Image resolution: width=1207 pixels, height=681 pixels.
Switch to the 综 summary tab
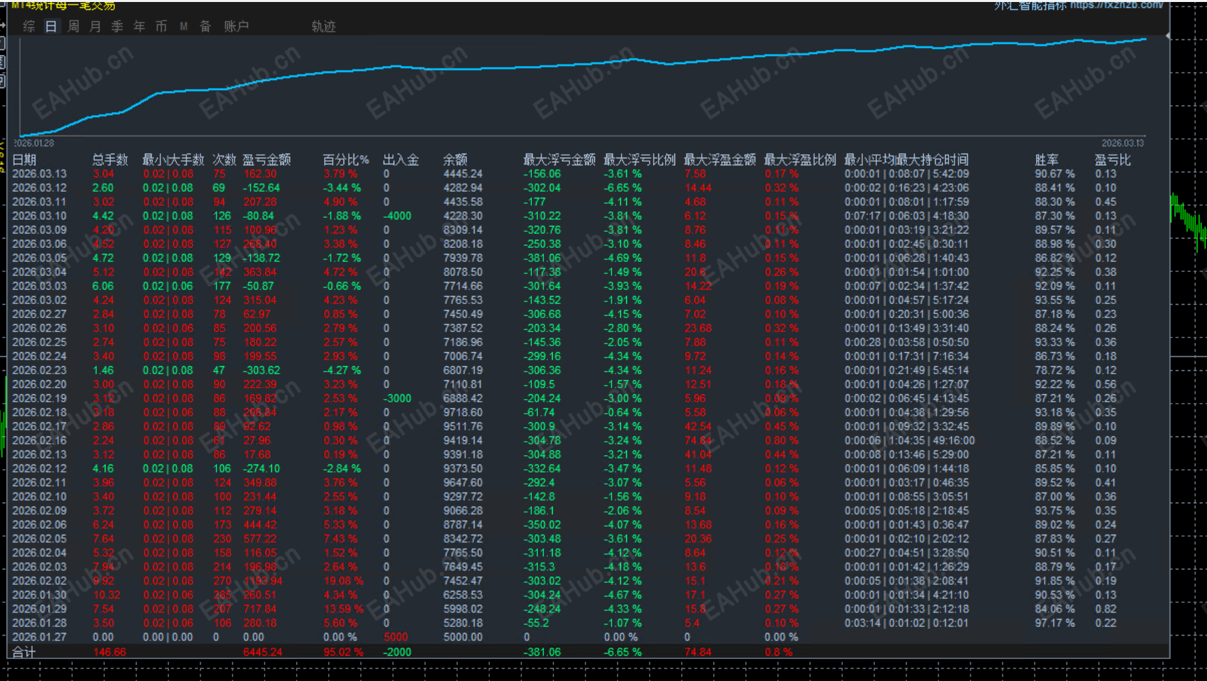click(29, 26)
